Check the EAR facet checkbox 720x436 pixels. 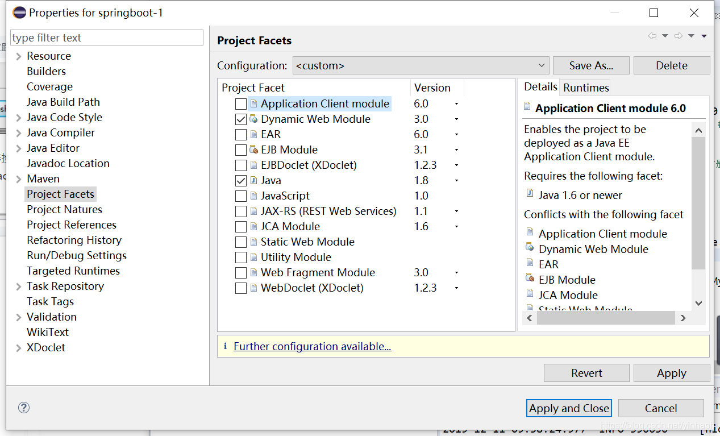click(241, 135)
